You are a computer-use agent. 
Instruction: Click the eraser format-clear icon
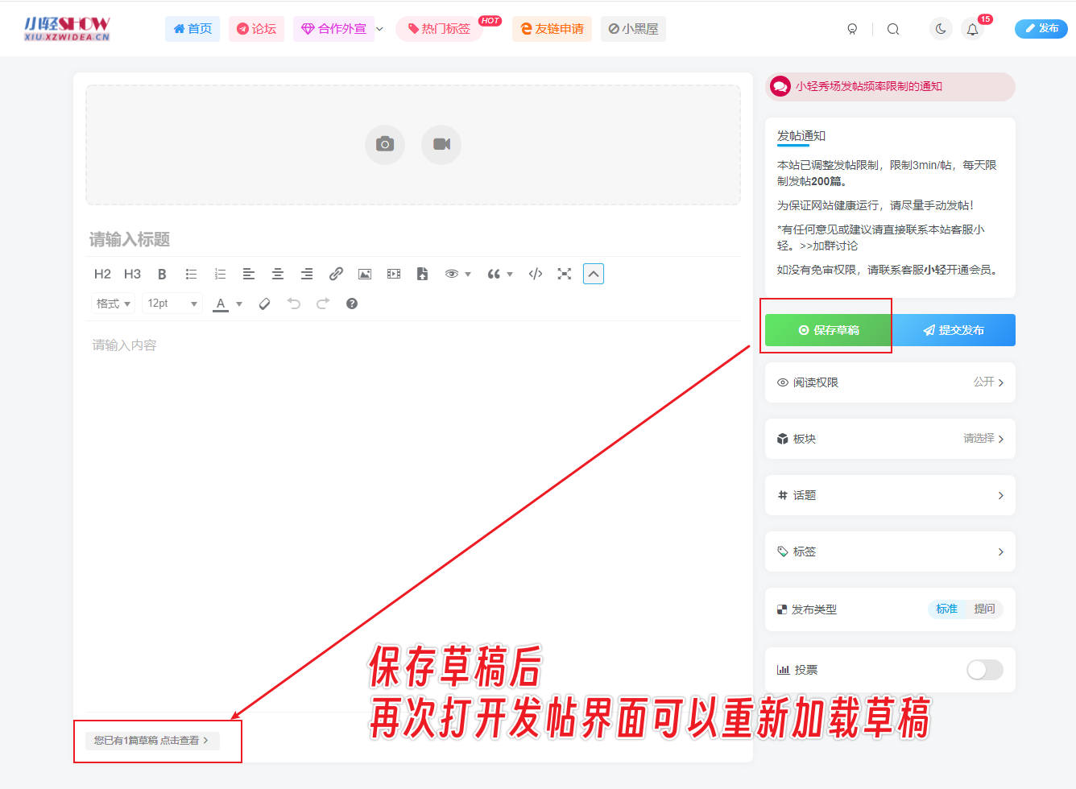264,304
